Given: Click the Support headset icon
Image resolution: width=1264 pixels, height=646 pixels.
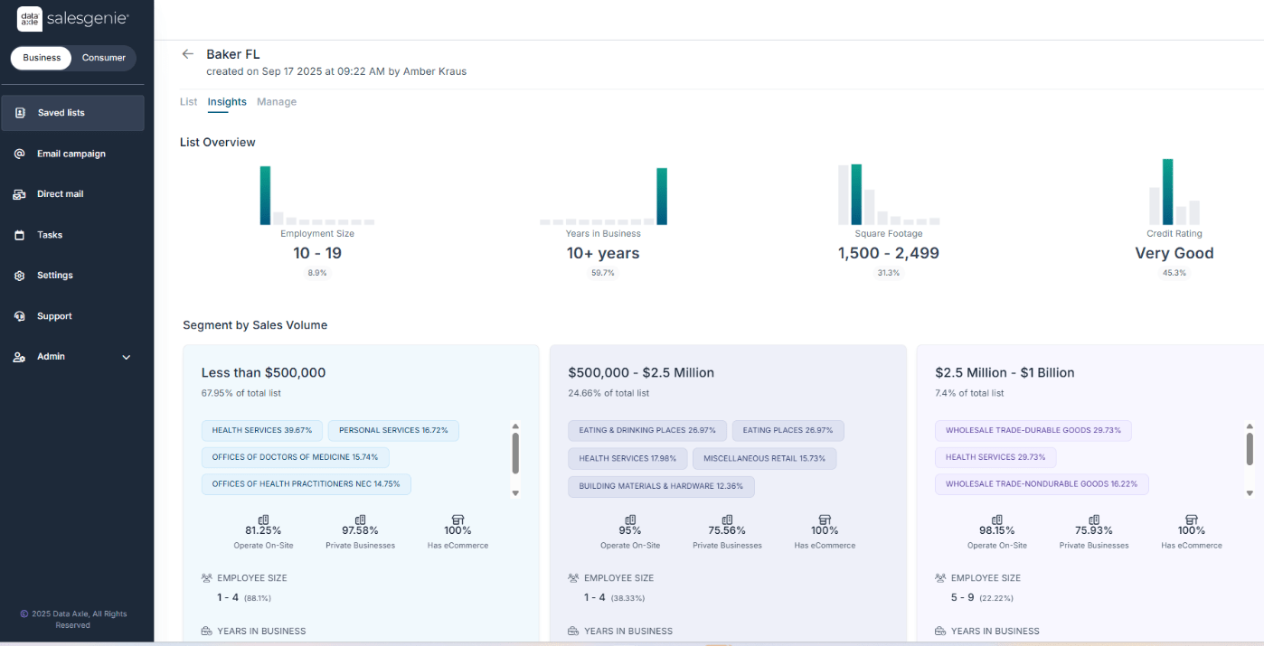Looking at the screenshot, I should click(x=20, y=316).
